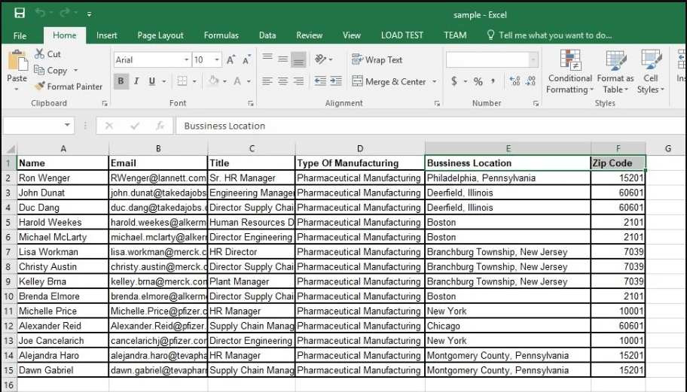This screenshot has height=392, width=687.
Task: Toggle Bold formatting
Action: pyautogui.click(x=121, y=81)
